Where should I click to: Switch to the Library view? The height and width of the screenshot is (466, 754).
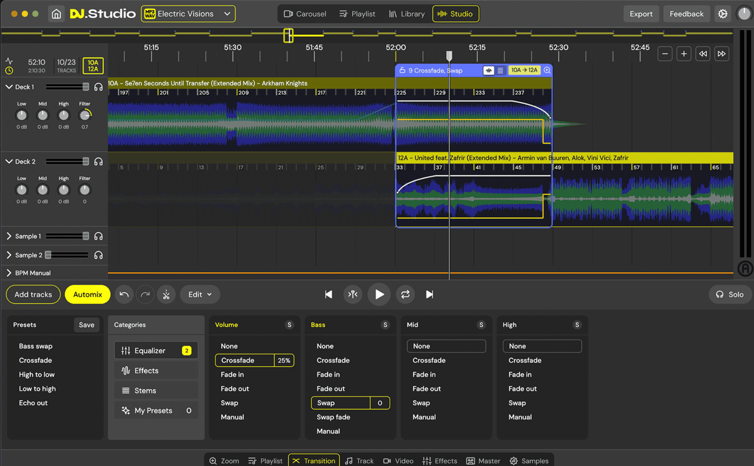point(407,14)
